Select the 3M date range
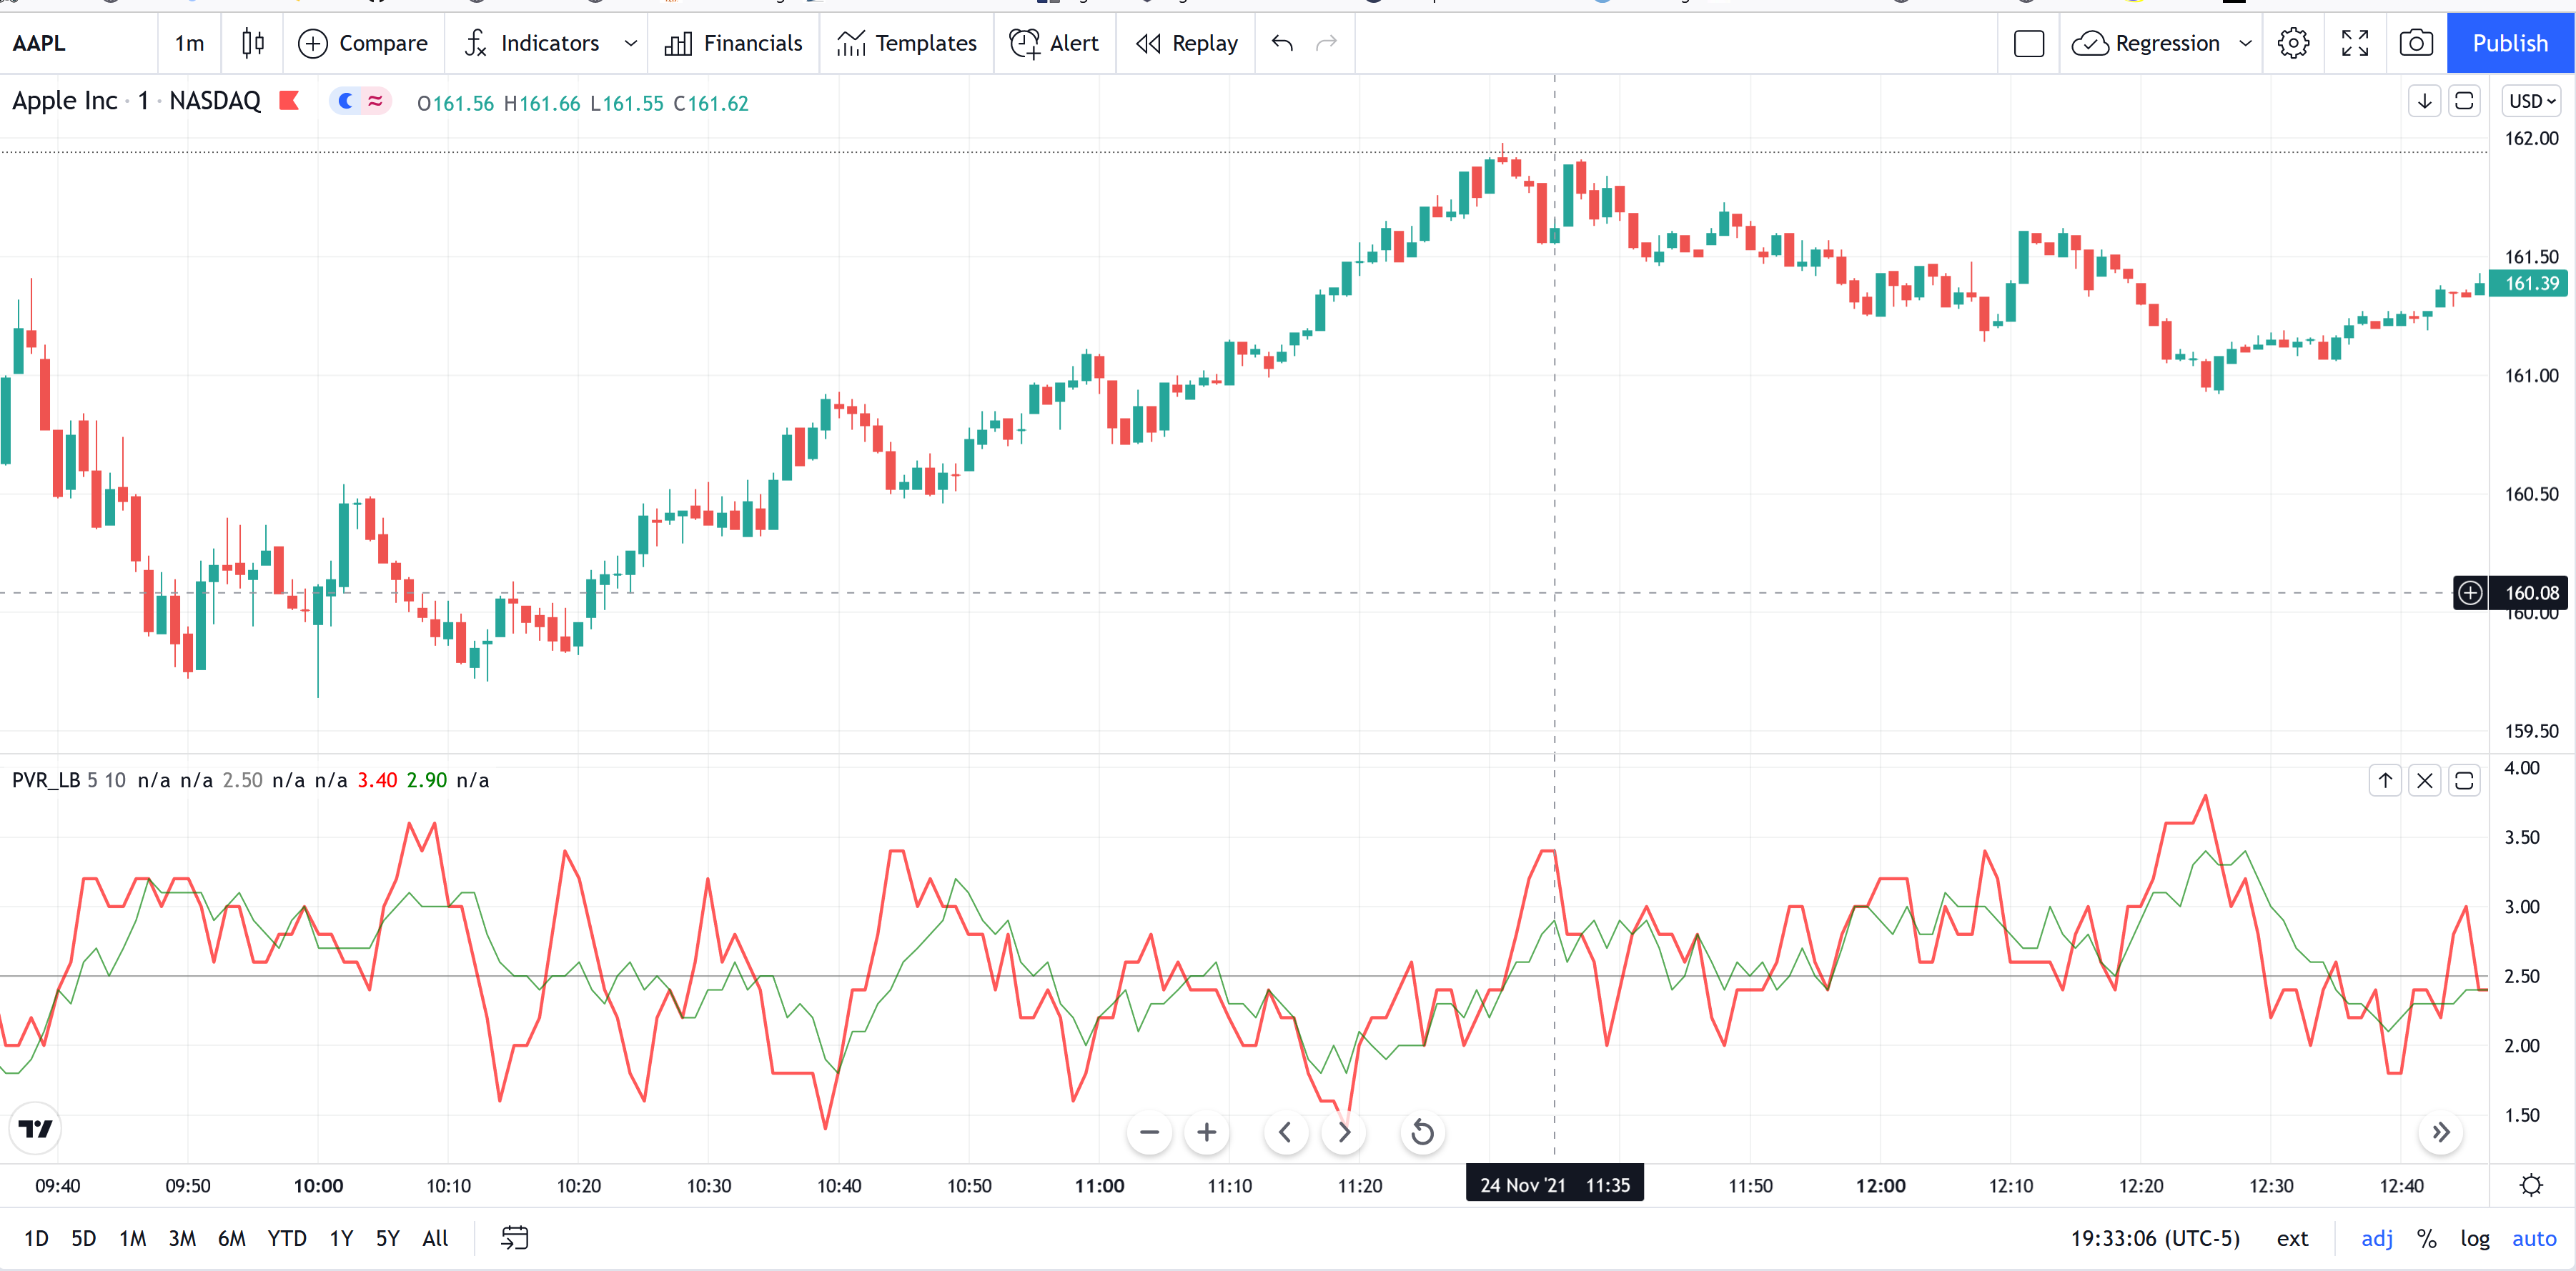2576x1271 pixels. [182, 1238]
